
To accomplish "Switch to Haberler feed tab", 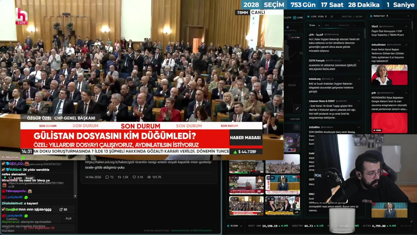I will [x=344, y=25].
